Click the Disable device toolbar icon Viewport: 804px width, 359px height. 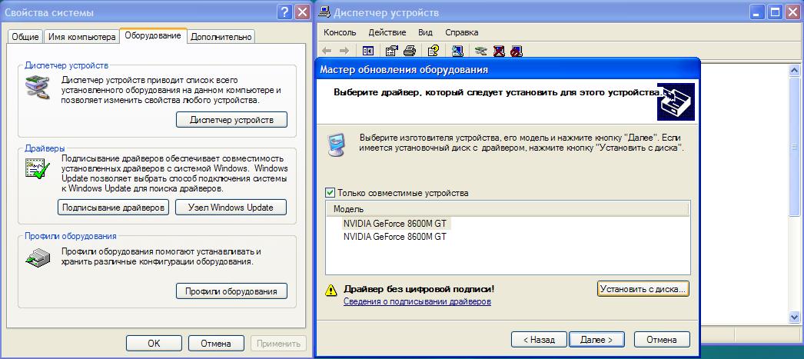(517, 51)
